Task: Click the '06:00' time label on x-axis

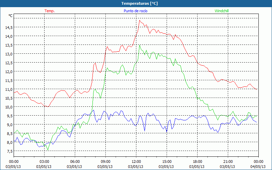Action: click(75, 161)
